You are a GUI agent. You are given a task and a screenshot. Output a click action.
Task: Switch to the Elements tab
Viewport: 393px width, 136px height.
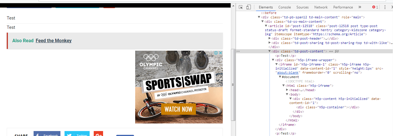point(266,7)
